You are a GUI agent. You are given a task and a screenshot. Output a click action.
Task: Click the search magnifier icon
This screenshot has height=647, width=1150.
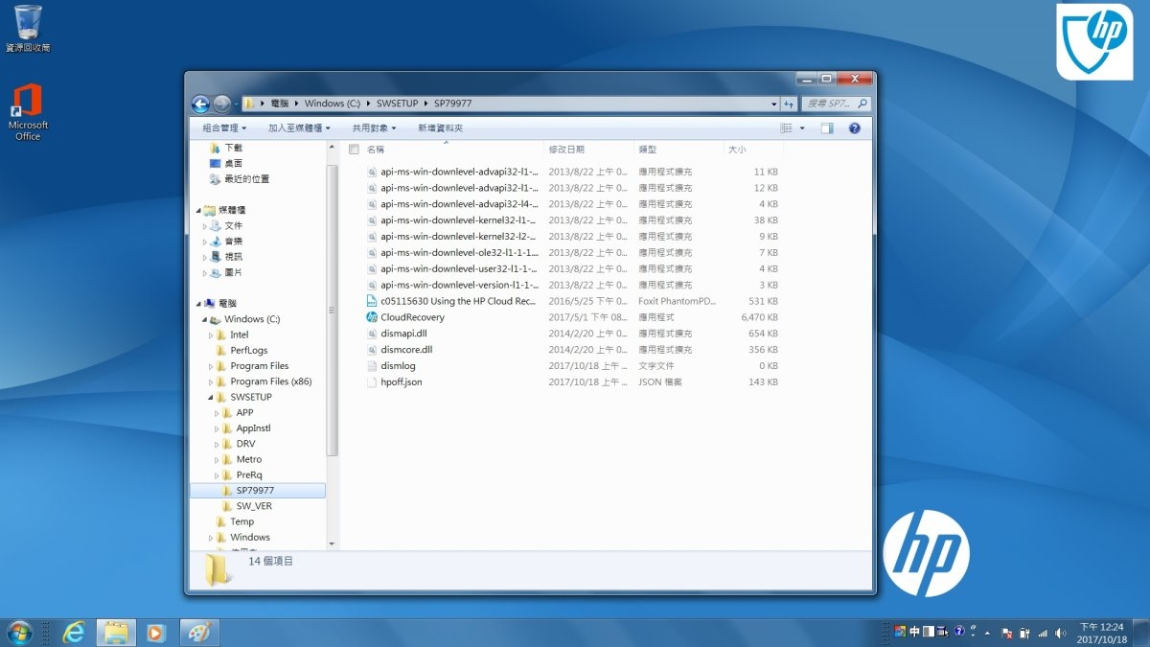coord(862,104)
